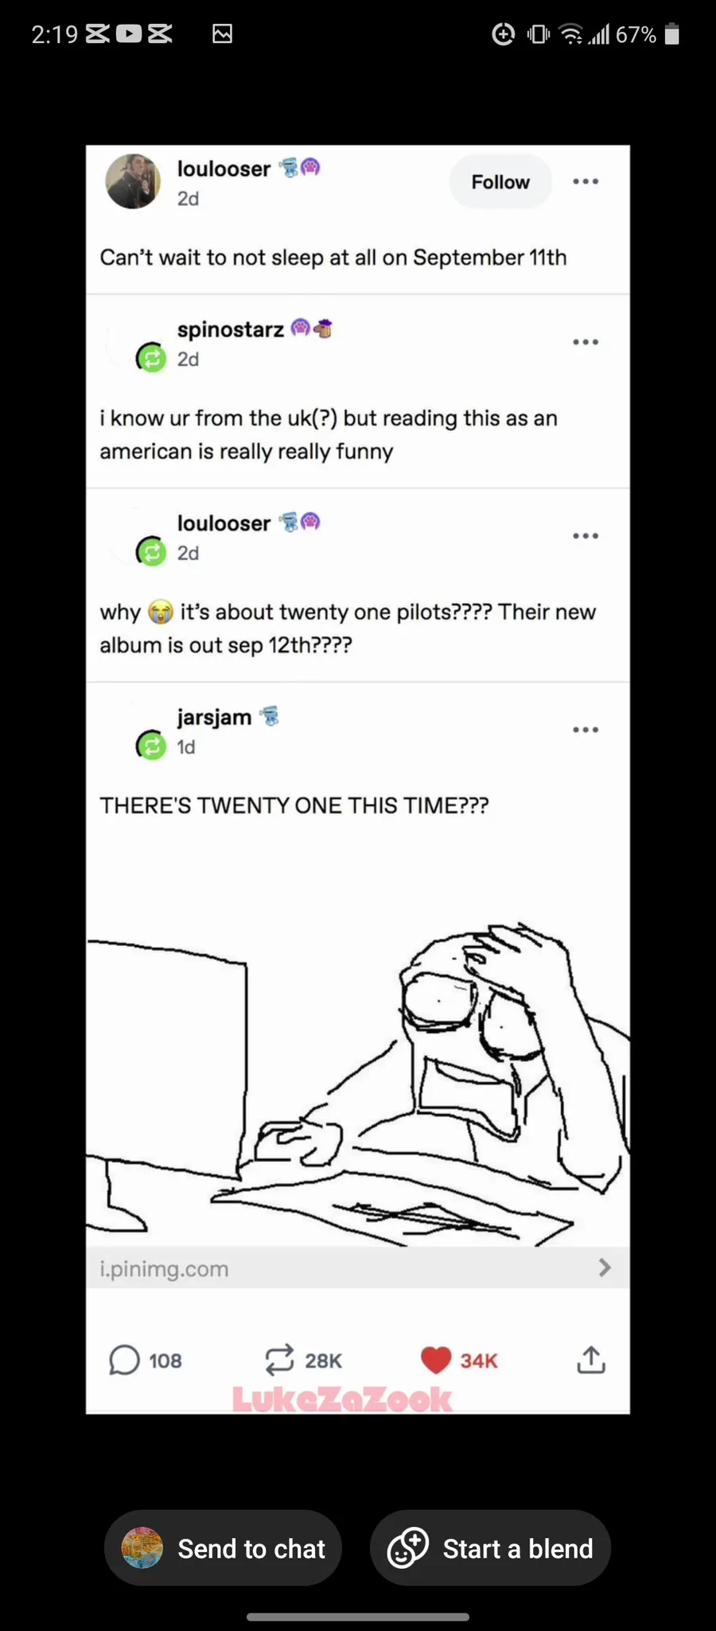Tap the green reblog badge beside jarsjam
The width and height of the screenshot is (716, 1631).
151,745
